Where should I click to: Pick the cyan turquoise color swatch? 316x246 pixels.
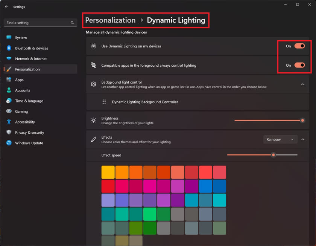point(219,200)
